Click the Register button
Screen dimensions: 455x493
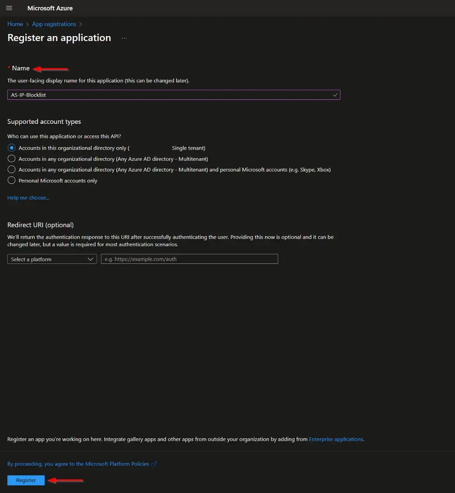click(26, 480)
